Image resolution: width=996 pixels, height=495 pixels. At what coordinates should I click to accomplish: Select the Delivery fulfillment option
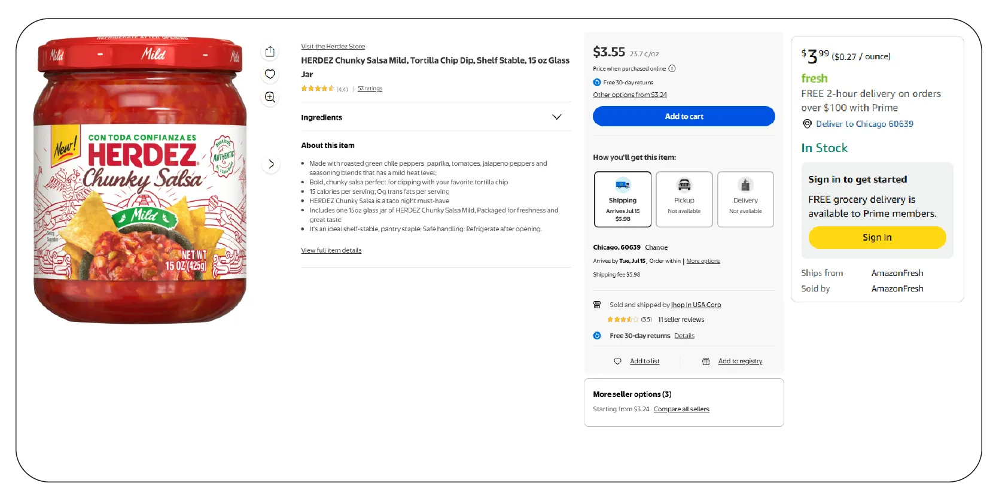tap(745, 199)
